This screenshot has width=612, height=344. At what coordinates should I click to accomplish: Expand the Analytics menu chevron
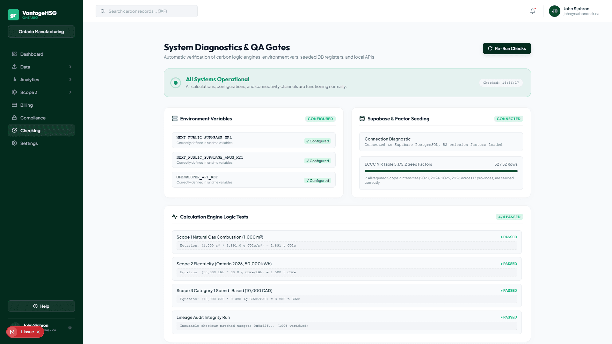(70, 79)
